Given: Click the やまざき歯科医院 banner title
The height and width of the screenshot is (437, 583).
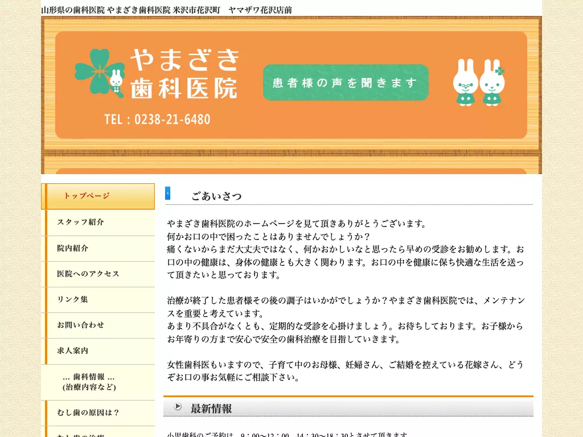Looking at the screenshot, I should coord(184,73).
